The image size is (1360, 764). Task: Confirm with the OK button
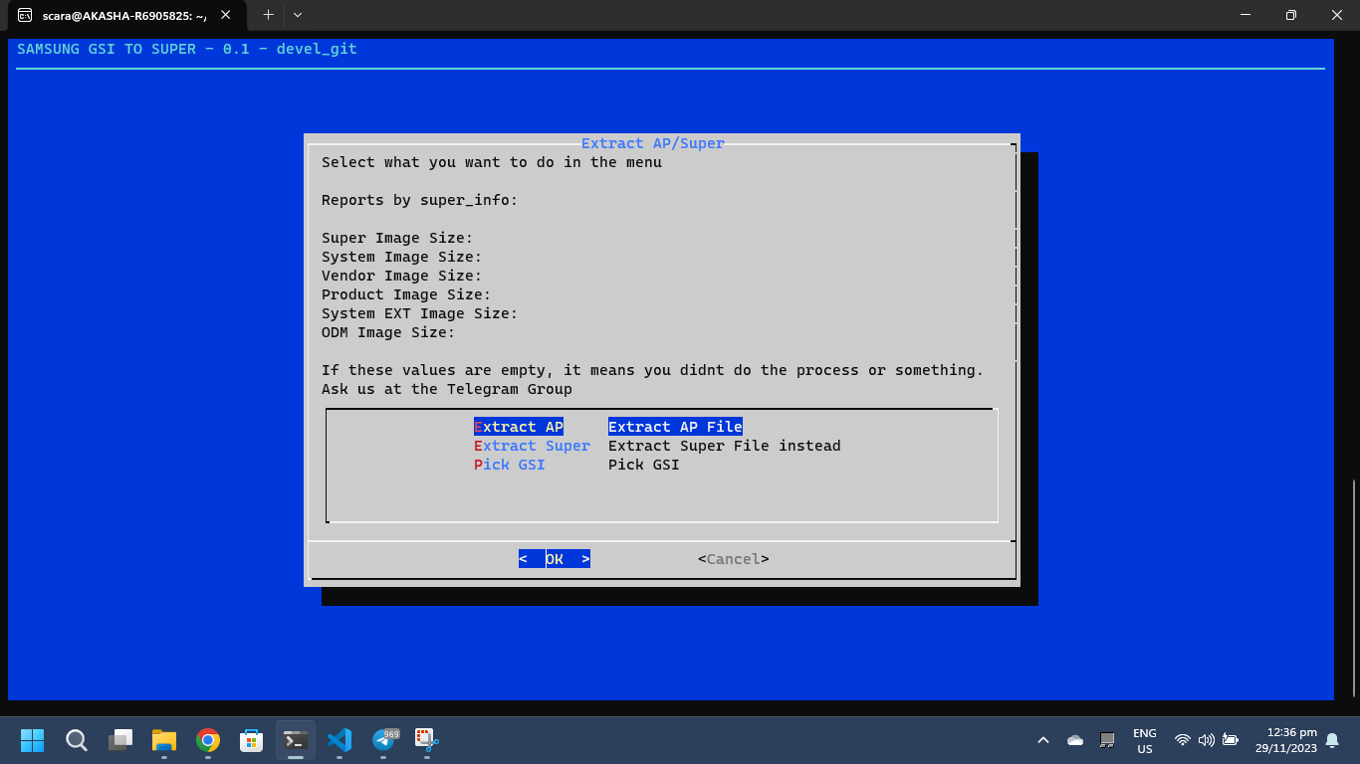555,559
